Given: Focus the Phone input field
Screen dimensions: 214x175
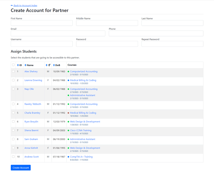Looking at the screenshot, I should 156,33.
